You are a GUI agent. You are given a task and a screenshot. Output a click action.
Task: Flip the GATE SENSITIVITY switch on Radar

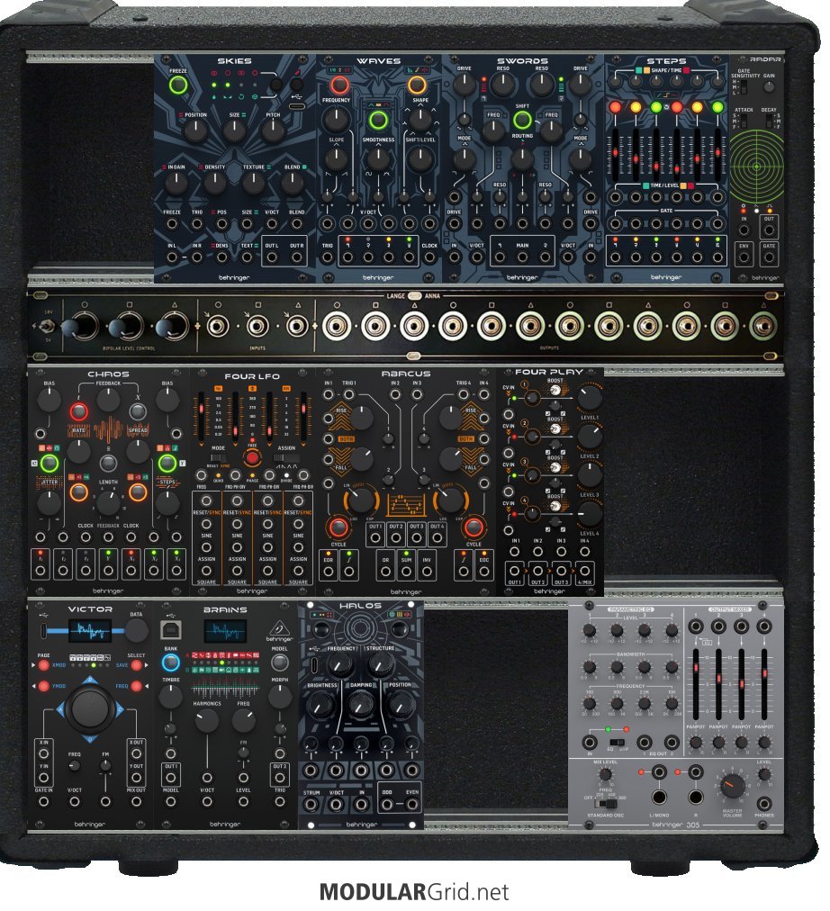[x=744, y=87]
